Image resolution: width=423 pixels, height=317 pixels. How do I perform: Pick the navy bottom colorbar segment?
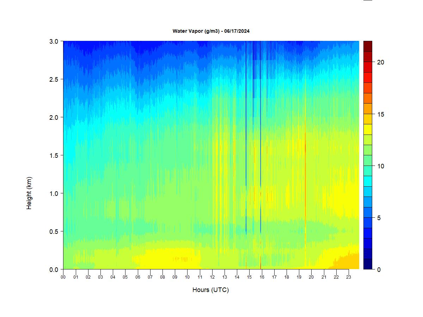(x=368, y=264)
